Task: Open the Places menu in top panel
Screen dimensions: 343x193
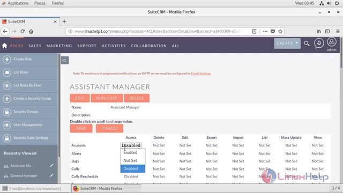Action: pyautogui.click(x=40, y=3)
